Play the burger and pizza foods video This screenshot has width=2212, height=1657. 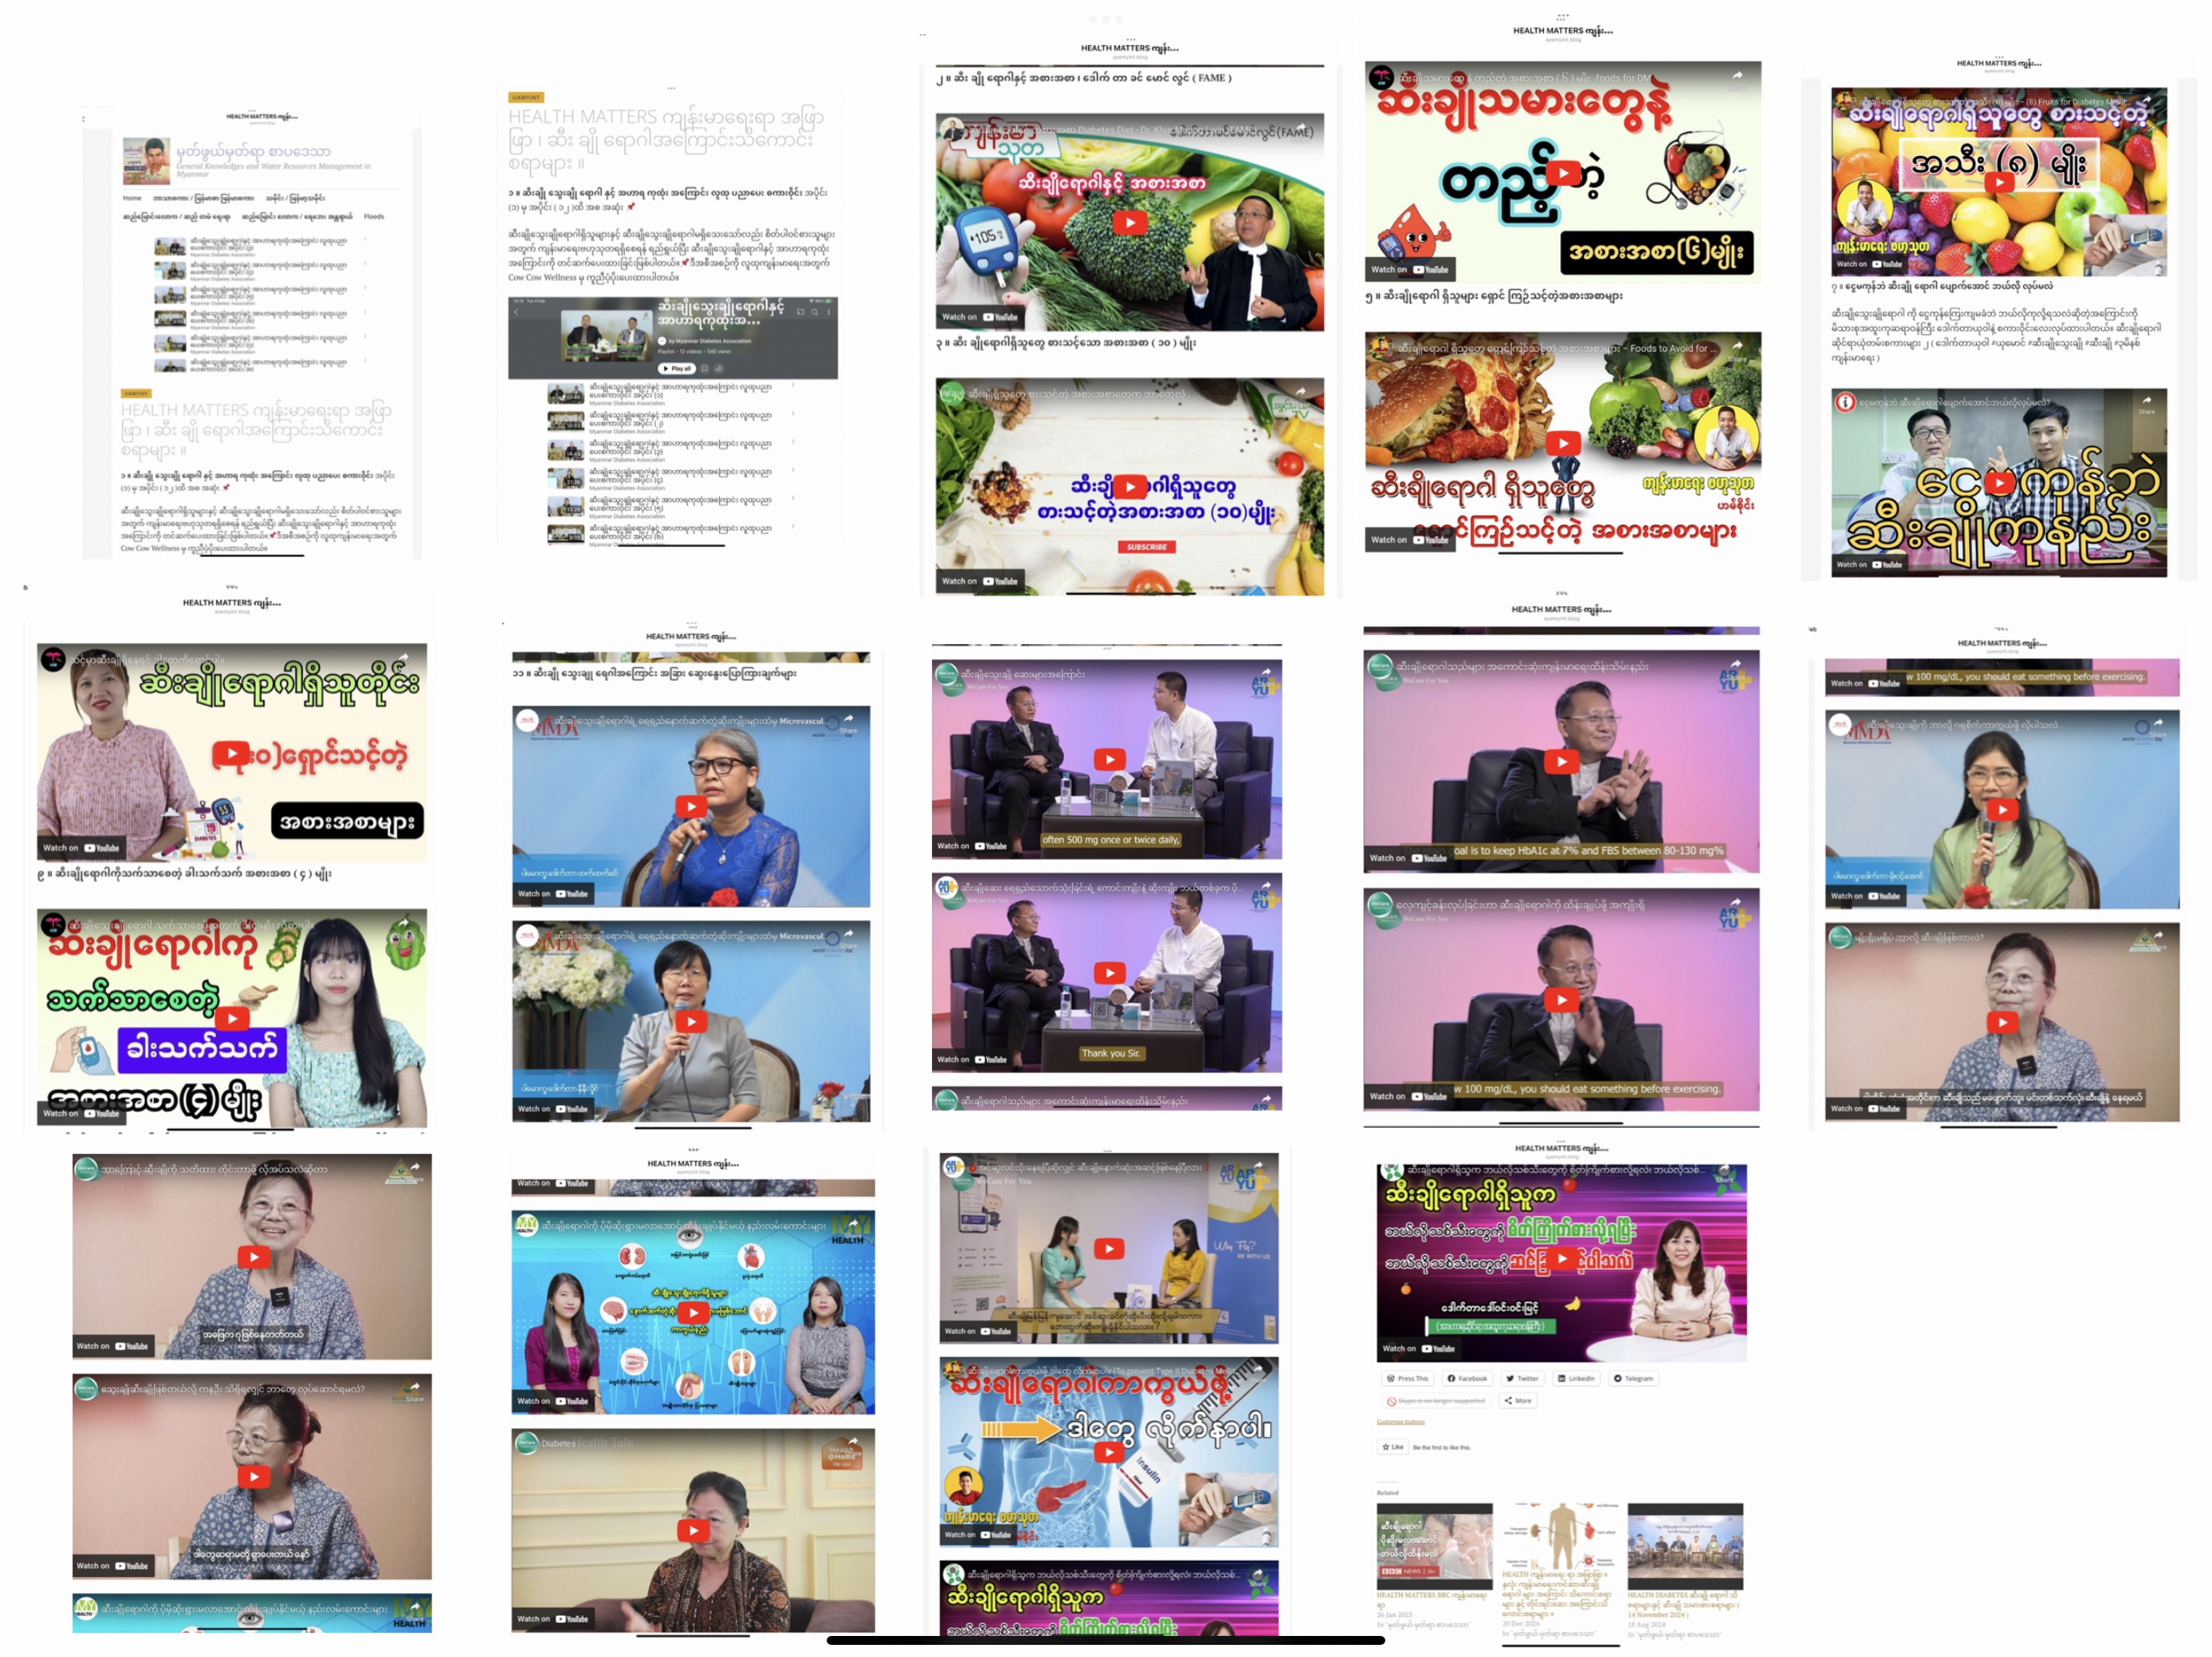tap(1563, 443)
